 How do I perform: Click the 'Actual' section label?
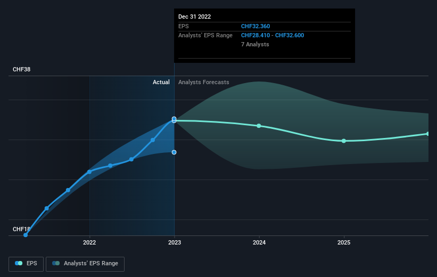click(161, 82)
